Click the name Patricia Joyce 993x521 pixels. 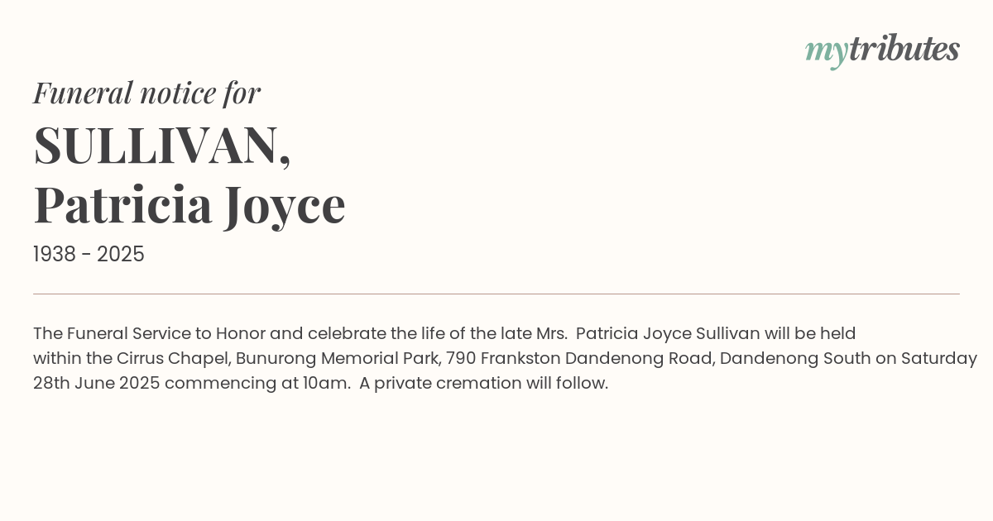(189, 205)
